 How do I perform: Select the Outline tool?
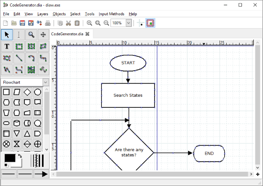pyautogui.click(x=43, y=70)
